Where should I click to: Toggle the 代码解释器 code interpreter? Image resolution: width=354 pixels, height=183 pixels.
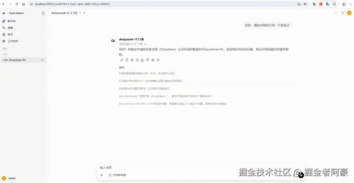click(x=117, y=175)
